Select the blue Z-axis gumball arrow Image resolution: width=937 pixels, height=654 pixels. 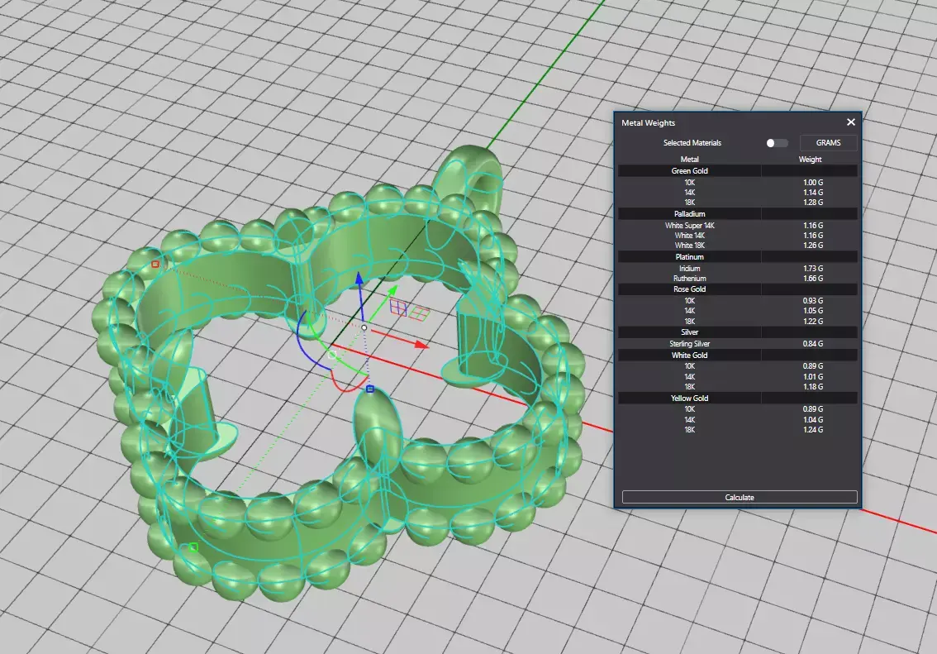coord(359,279)
